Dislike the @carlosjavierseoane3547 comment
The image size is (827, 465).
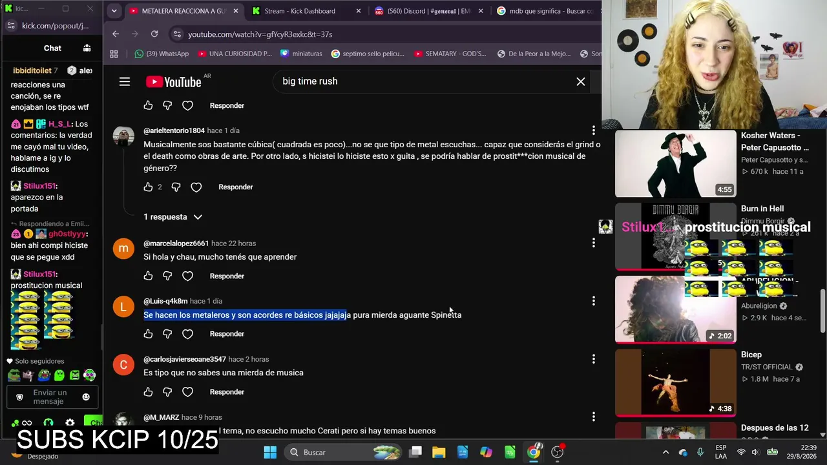coord(167,392)
